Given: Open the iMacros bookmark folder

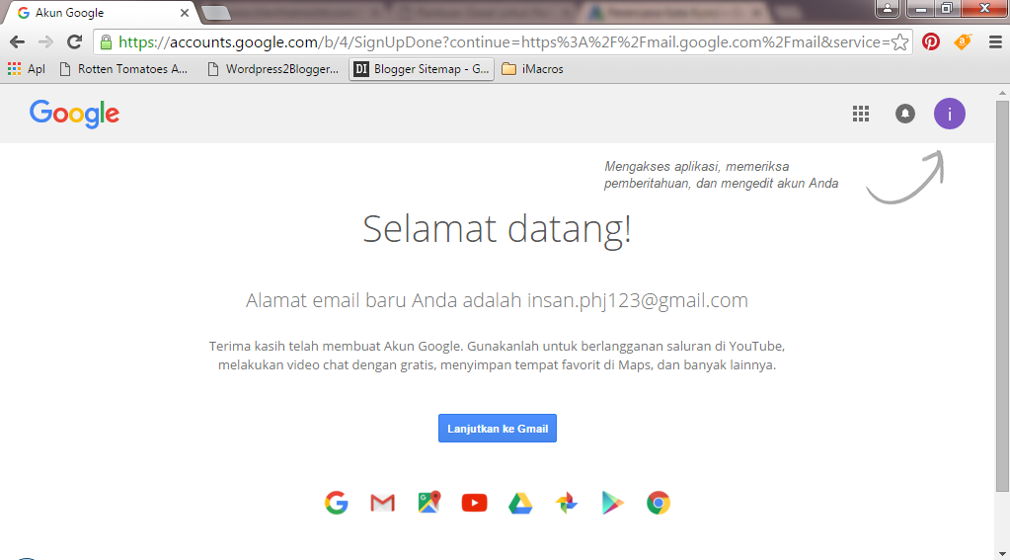Looking at the screenshot, I should pyautogui.click(x=533, y=69).
